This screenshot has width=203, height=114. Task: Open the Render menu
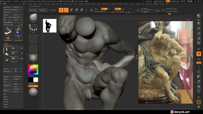pos(120,4)
